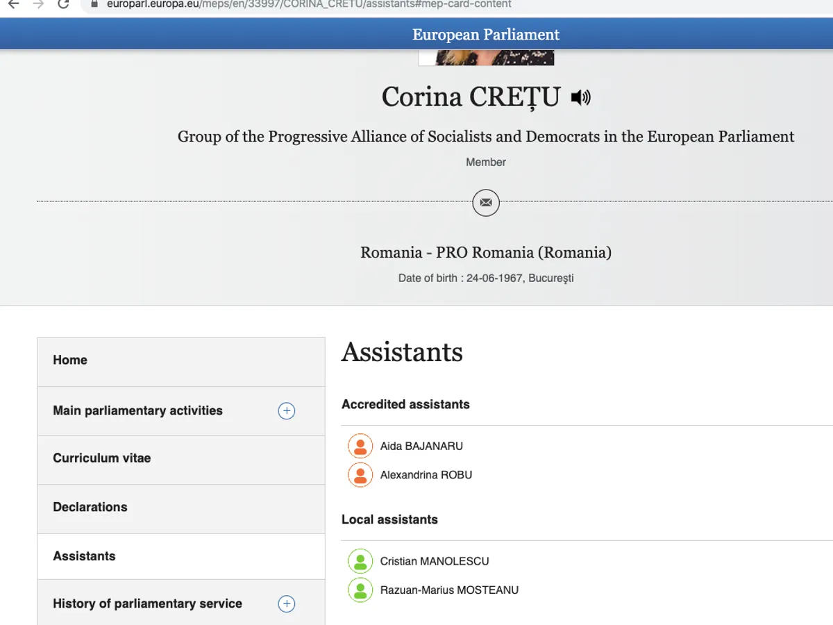Open the Curriculum vitae section
Screen dimensions: 833x625
tap(101, 458)
